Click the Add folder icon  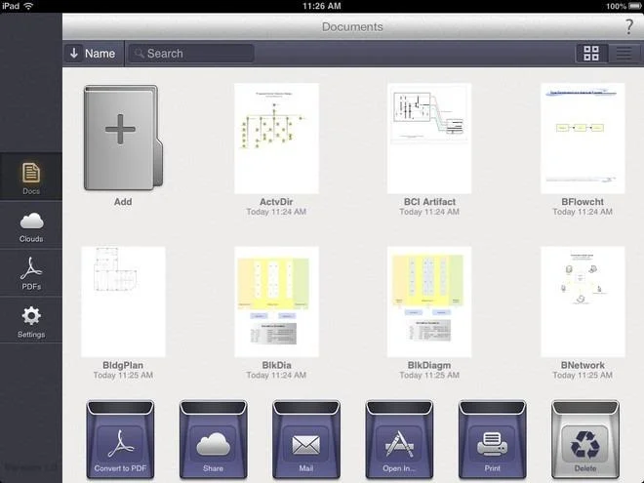[x=123, y=138]
